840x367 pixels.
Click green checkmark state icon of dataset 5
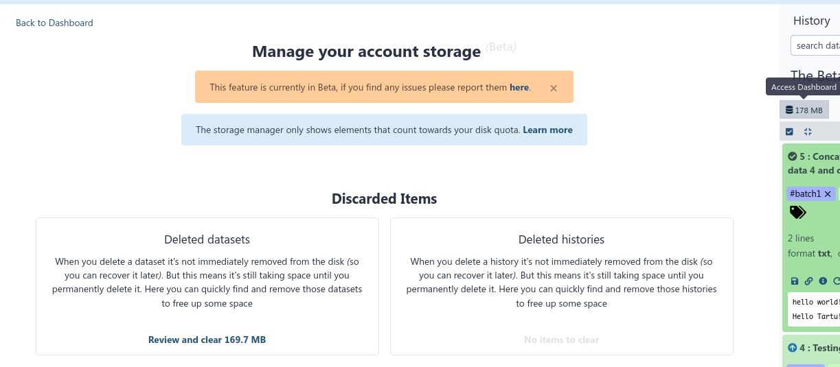tap(792, 156)
